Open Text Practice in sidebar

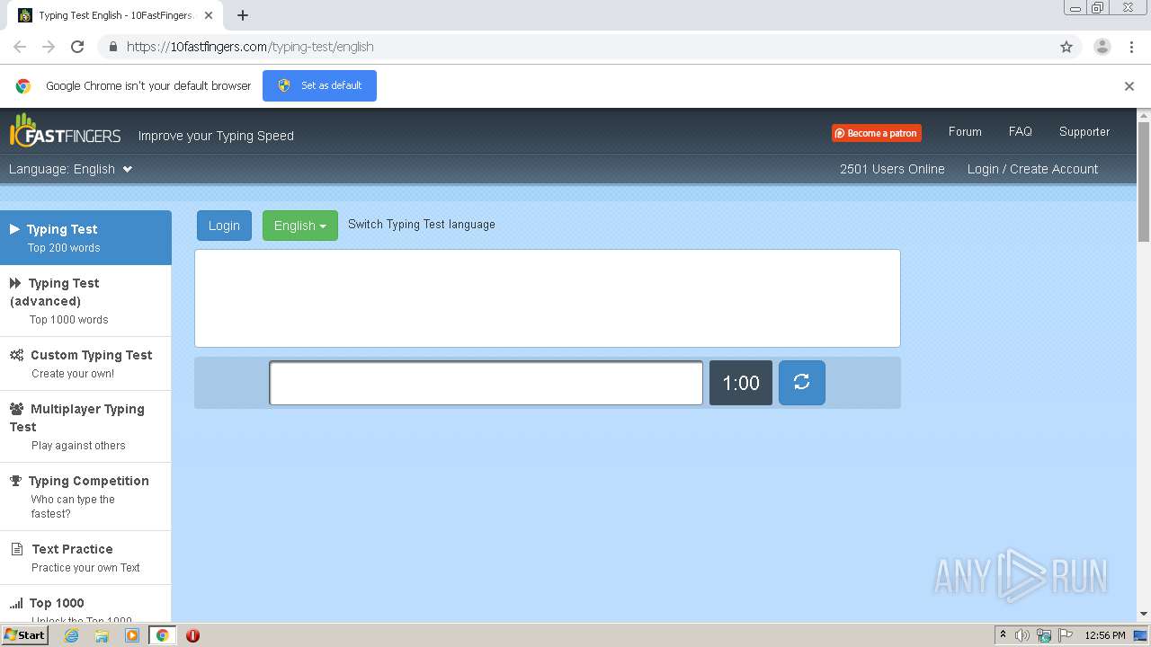click(x=85, y=558)
